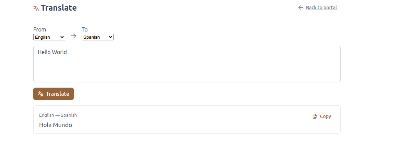Viewport: 401px width, 141px height.
Task: Click the From label above the English selector
Action: [40, 29]
